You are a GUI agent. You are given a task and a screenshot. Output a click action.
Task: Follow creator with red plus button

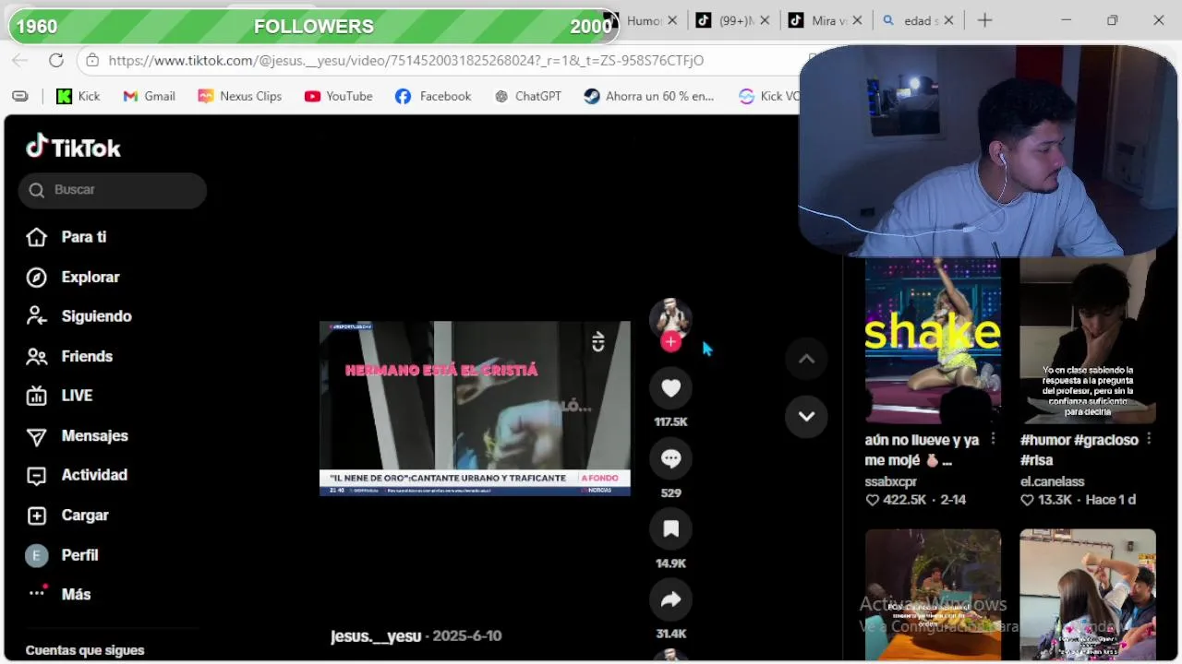click(670, 342)
